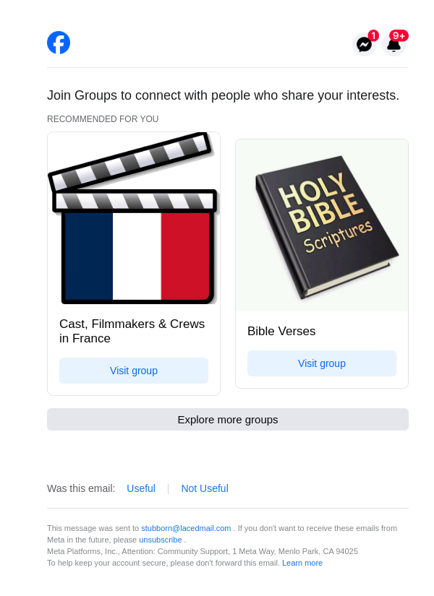Click the Bible Verses group title
The height and width of the screenshot is (596, 434).
[281, 332]
